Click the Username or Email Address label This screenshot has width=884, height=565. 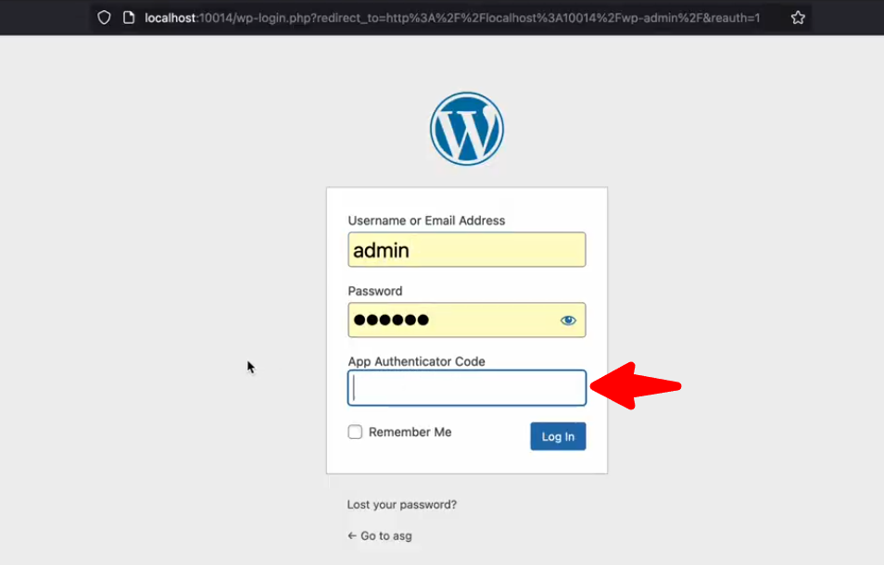[426, 220]
